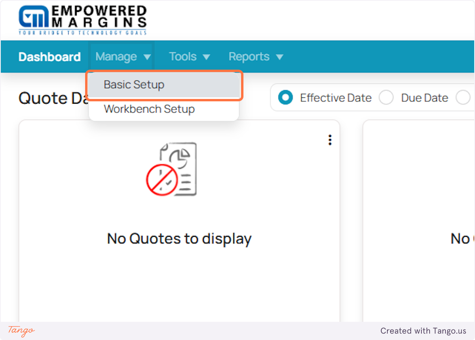Image resolution: width=475 pixels, height=340 pixels.
Task: Select the Due Date radio button
Action: point(386,97)
